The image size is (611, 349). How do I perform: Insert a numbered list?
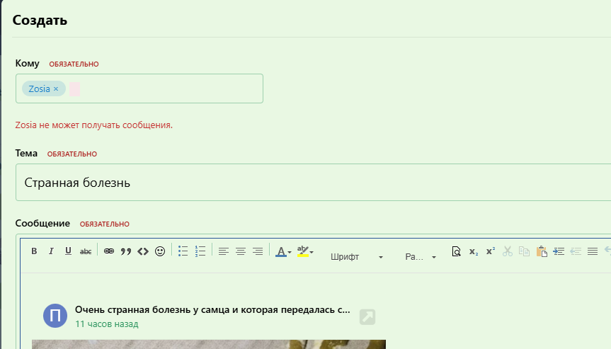(x=200, y=251)
